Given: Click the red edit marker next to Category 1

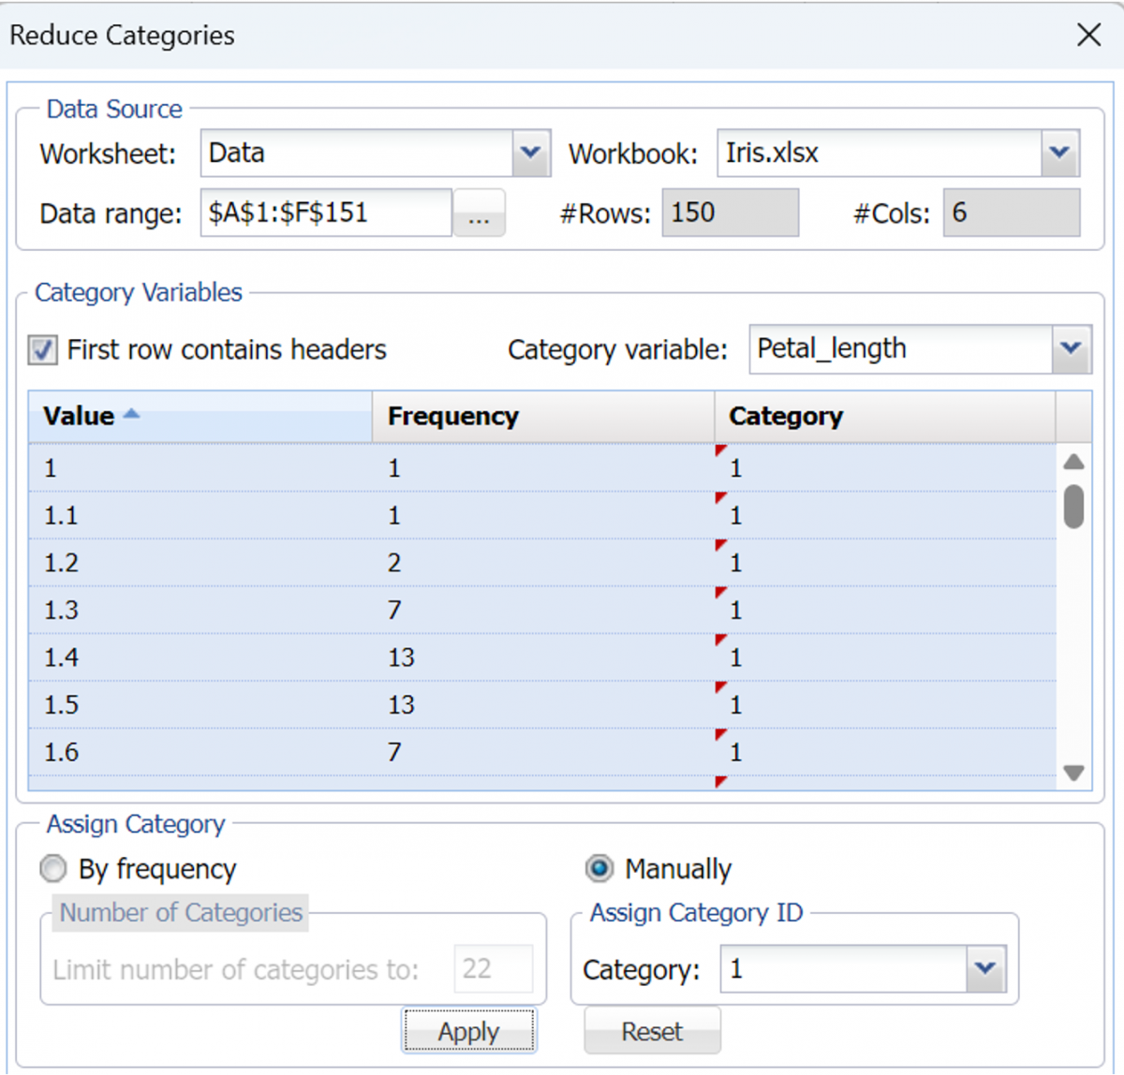Looking at the screenshot, I should pos(720,451).
